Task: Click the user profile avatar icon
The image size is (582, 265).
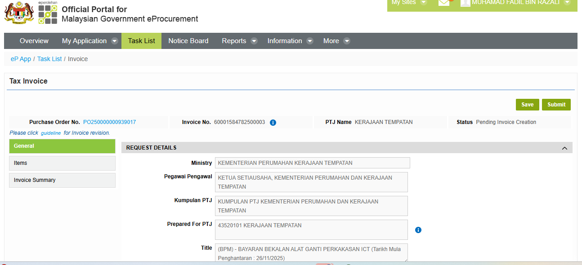Action: [465, 3]
